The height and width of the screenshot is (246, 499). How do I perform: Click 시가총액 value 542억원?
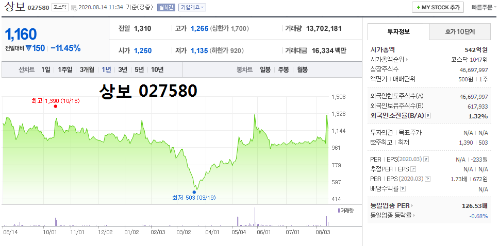476,49
